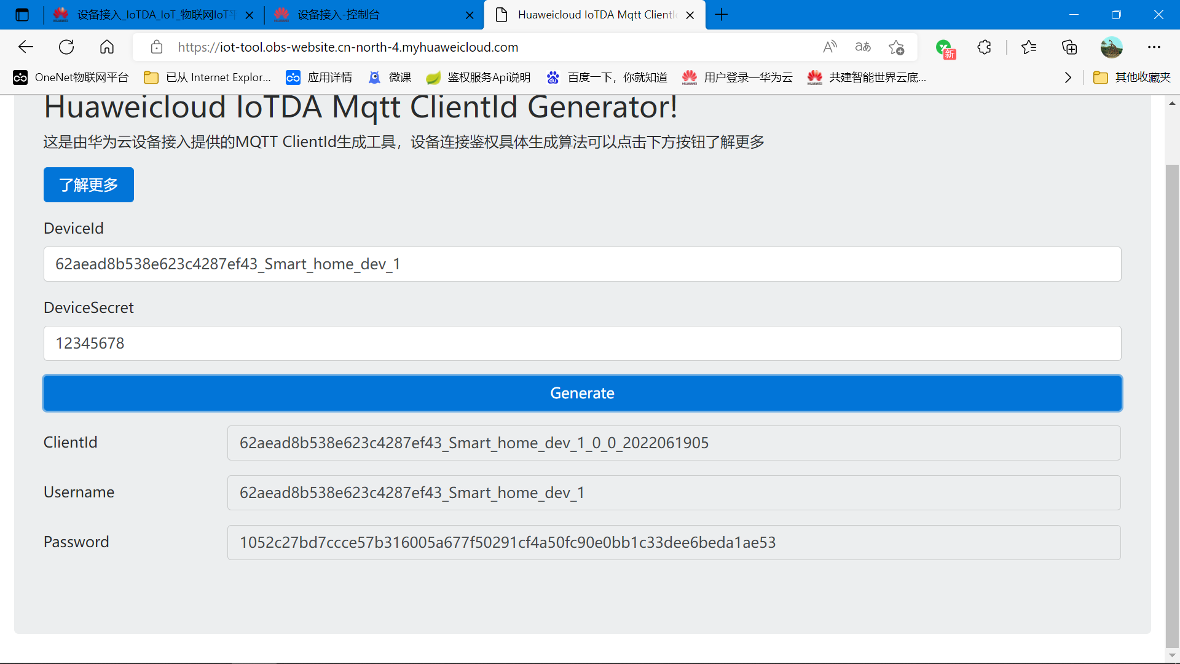Viewport: 1180px width, 664px height.
Task: Click the browser refresh icon
Action: pyautogui.click(x=66, y=47)
